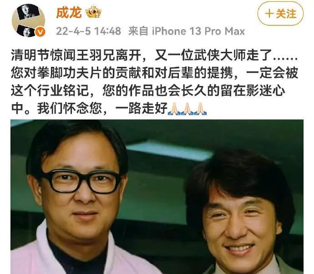Tap the closing text 我们怀念您，一路走好
Viewport: 314px width, 274px height.
tap(102, 109)
